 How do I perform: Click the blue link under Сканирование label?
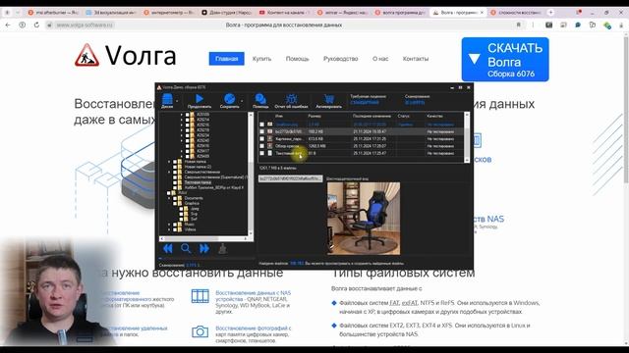[x=415, y=102]
